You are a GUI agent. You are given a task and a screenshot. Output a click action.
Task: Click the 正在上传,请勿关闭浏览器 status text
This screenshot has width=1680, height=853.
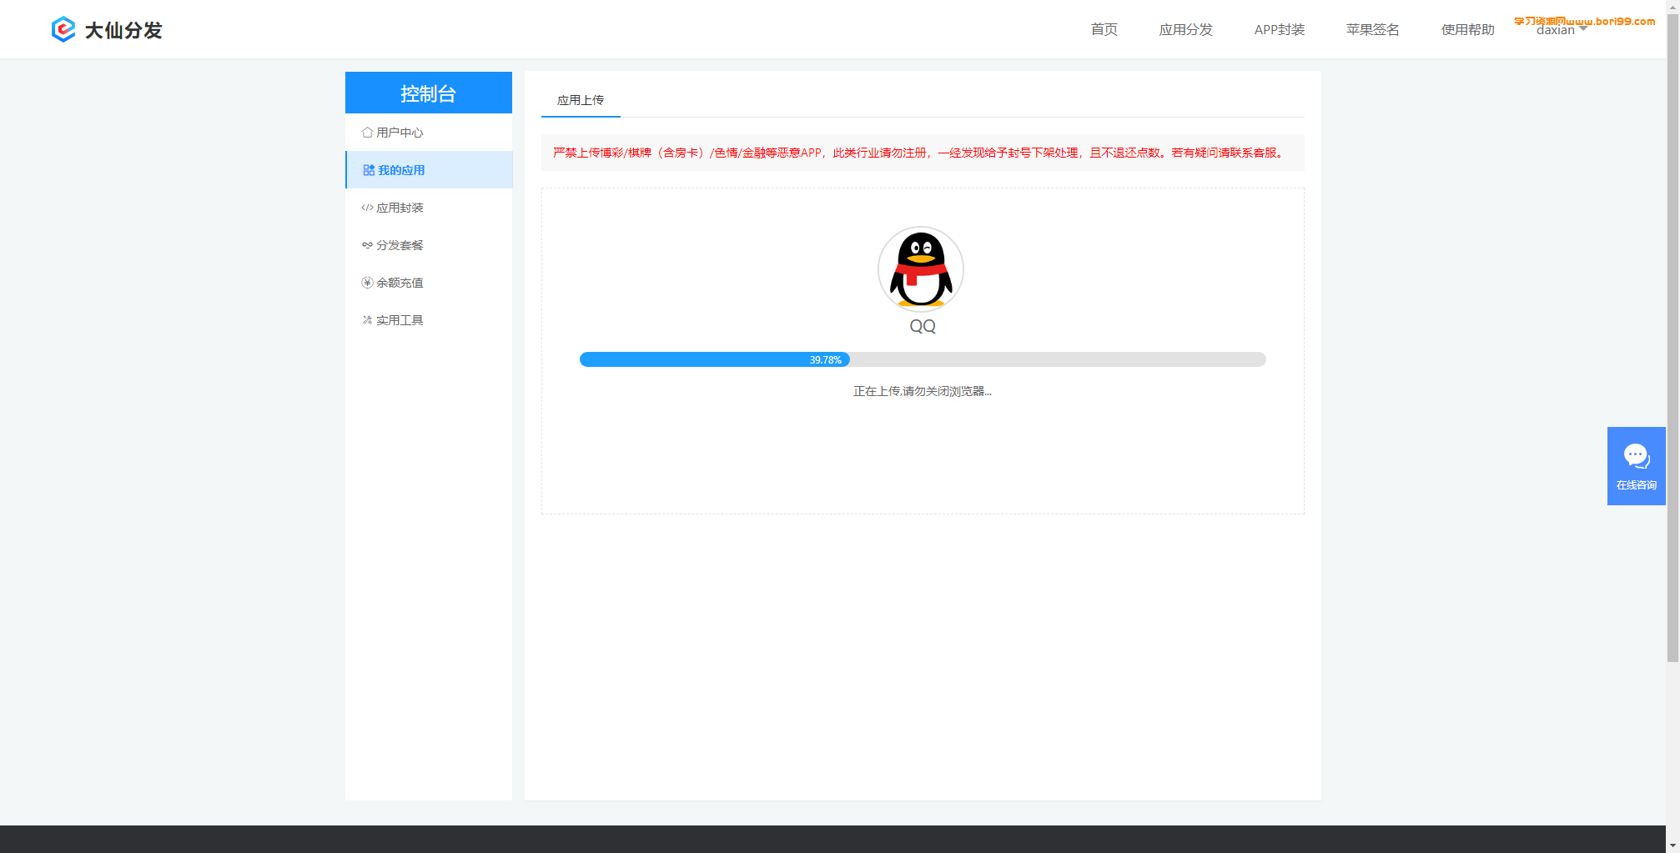923,391
